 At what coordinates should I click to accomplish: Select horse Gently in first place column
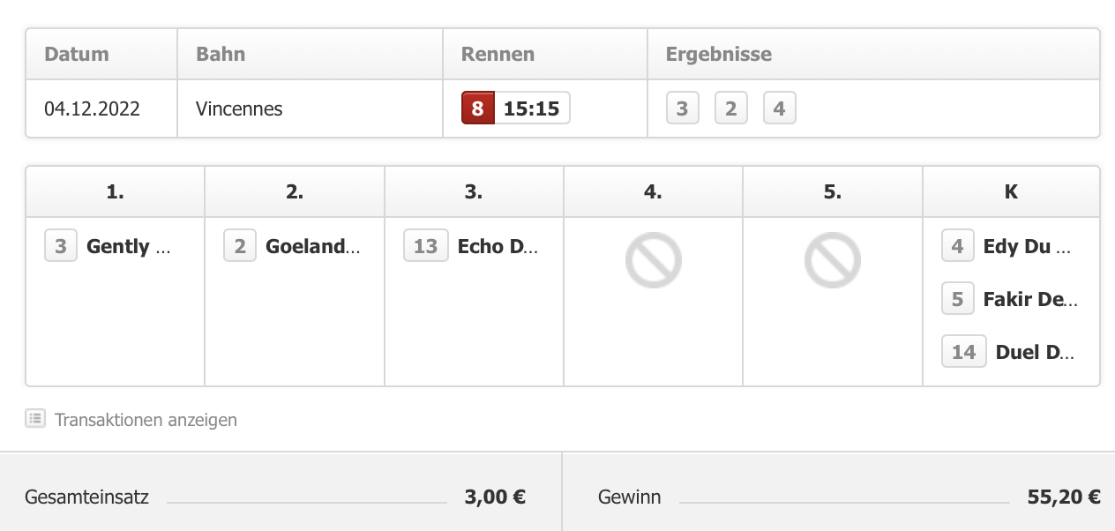click(x=129, y=247)
